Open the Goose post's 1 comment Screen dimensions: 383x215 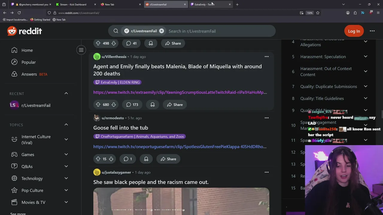click(128, 159)
